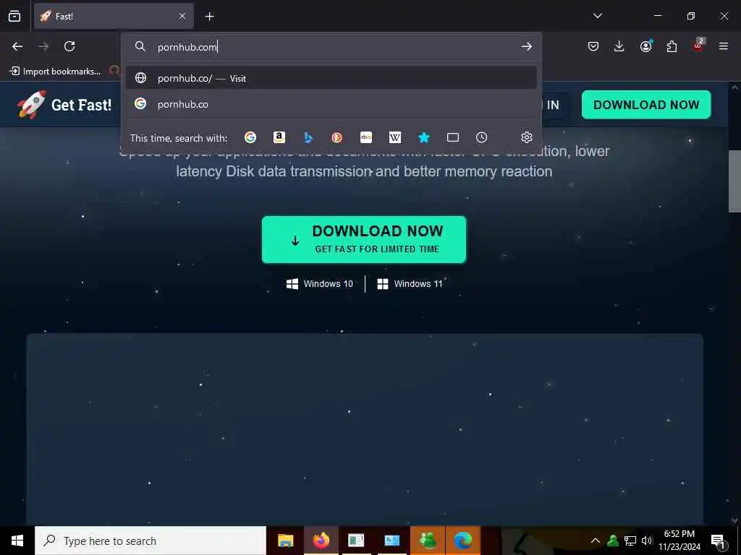Open the Firefox account menu
This screenshot has height=555, width=741.
(x=645, y=46)
